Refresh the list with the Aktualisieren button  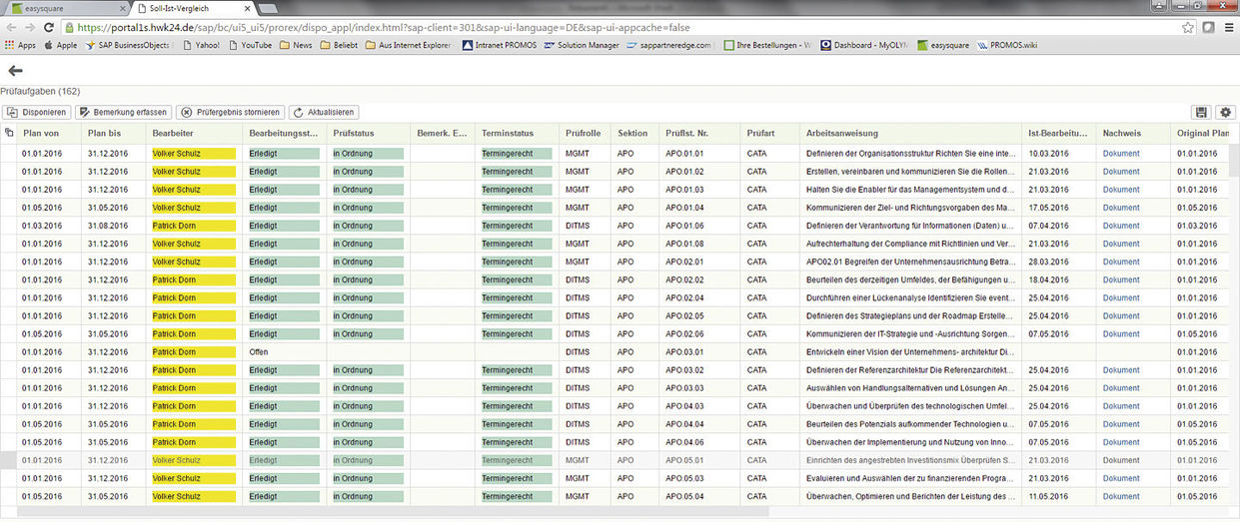pyautogui.click(x=324, y=113)
